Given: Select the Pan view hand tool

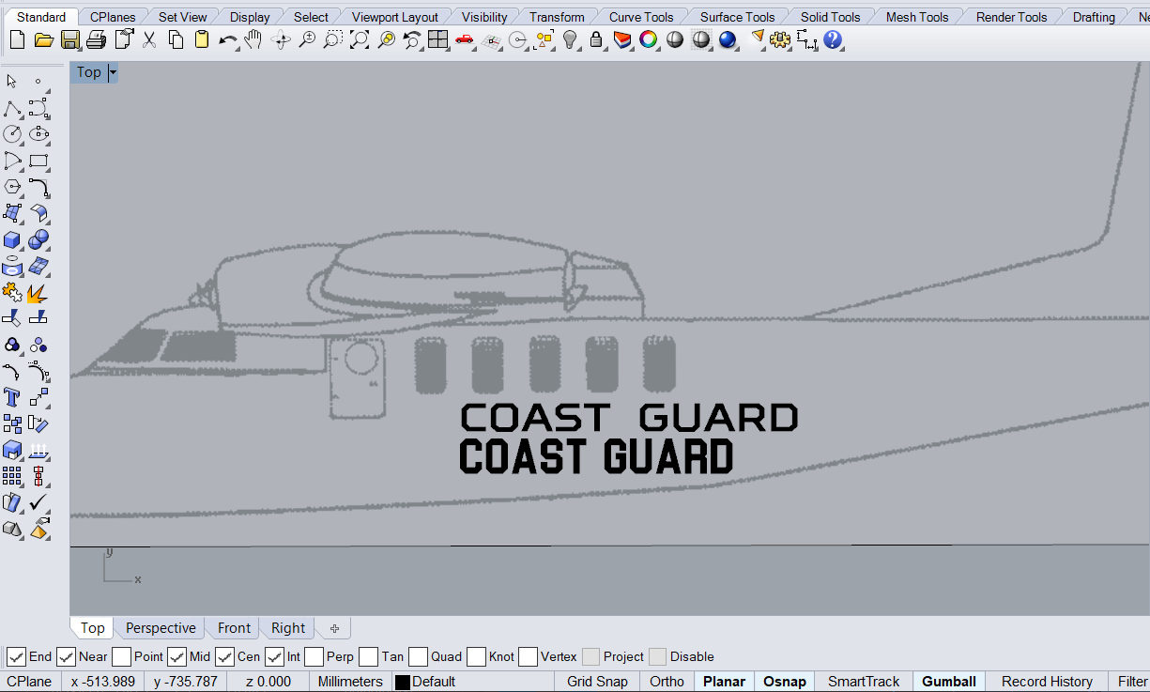Looking at the screenshot, I should 253,39.
